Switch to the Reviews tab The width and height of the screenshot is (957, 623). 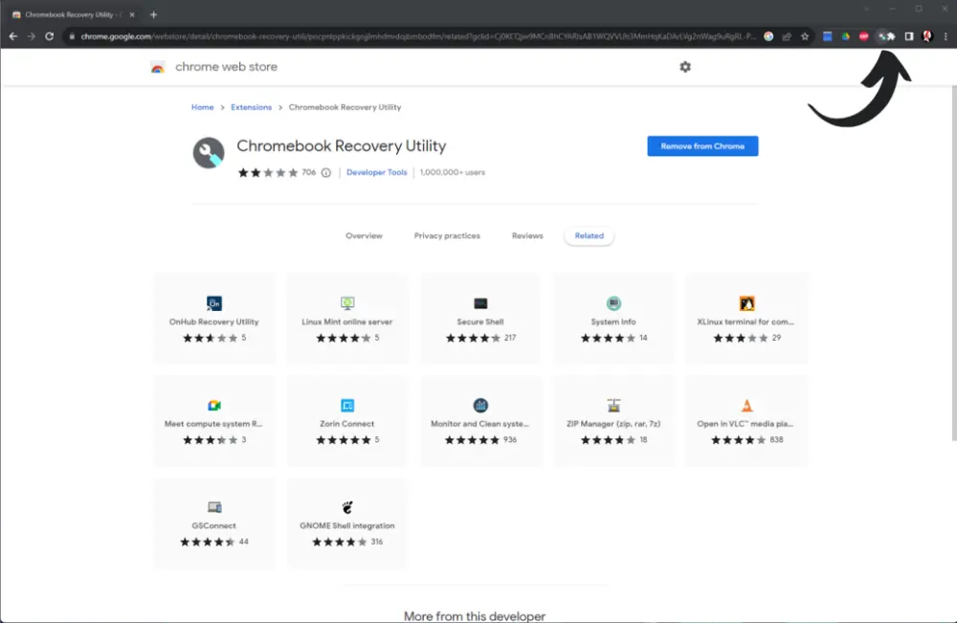click(527, 235)
